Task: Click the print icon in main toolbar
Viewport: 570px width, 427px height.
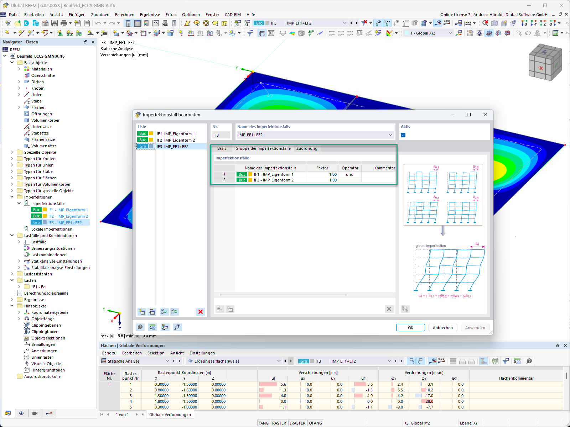Action: [x=64, y=23]
